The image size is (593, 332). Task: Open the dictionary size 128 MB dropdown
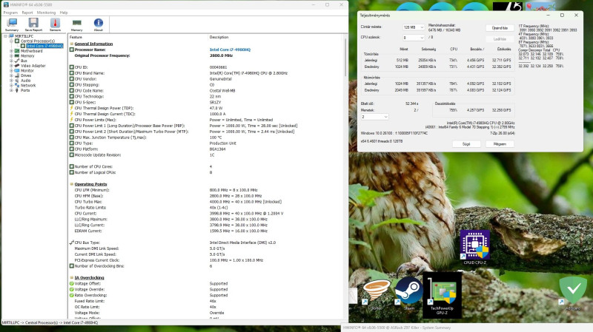pyautogui.click(x=414, y=27)
